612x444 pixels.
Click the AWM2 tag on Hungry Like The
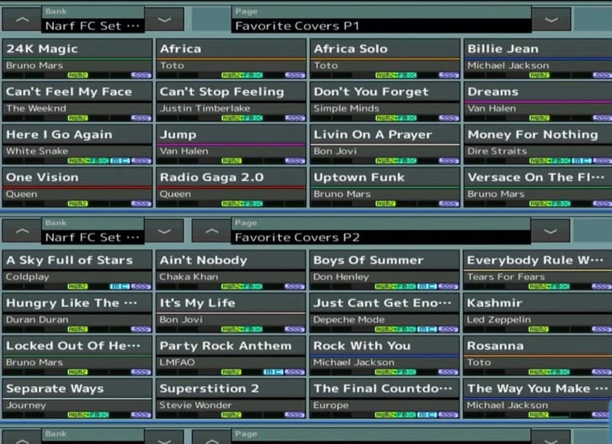[x=77, y=329]
